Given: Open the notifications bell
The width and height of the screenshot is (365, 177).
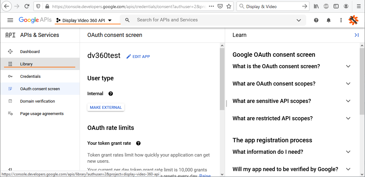Looking at the screenshot, I should click(x=329, y=20).
